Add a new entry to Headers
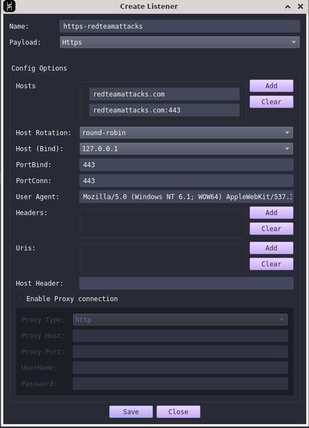Screen dimensions: 309x428 tap(272, 213)
